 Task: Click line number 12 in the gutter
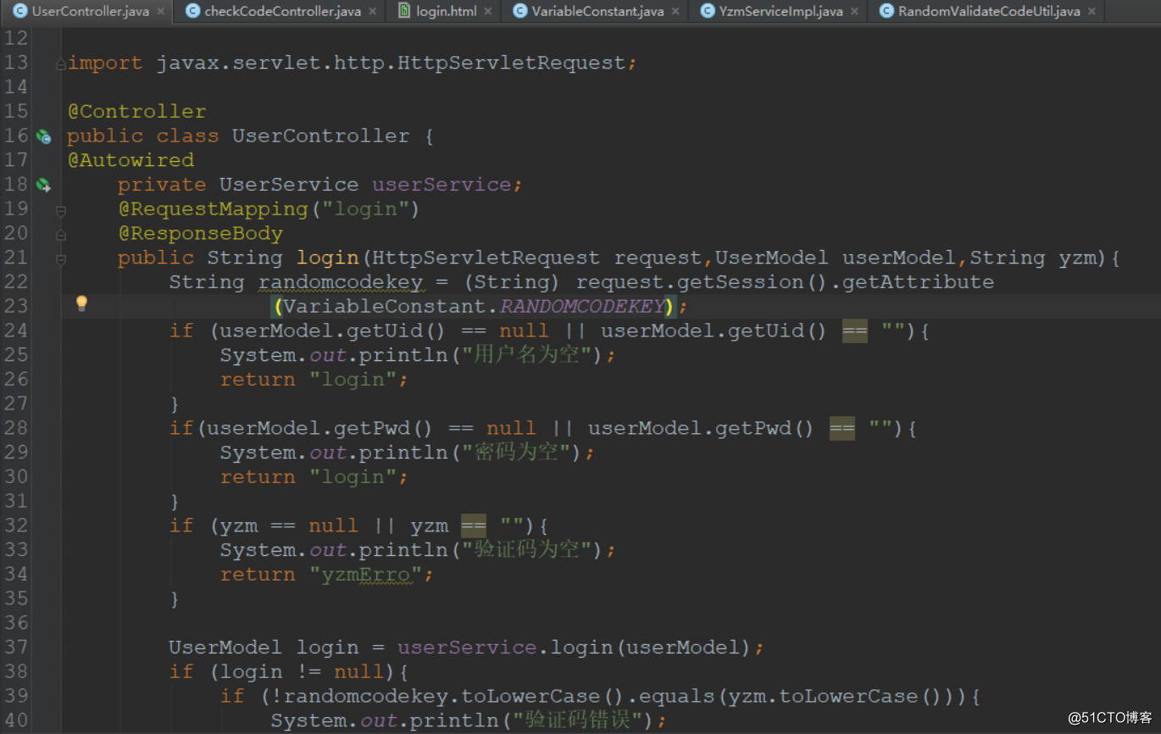click(16, 38)
